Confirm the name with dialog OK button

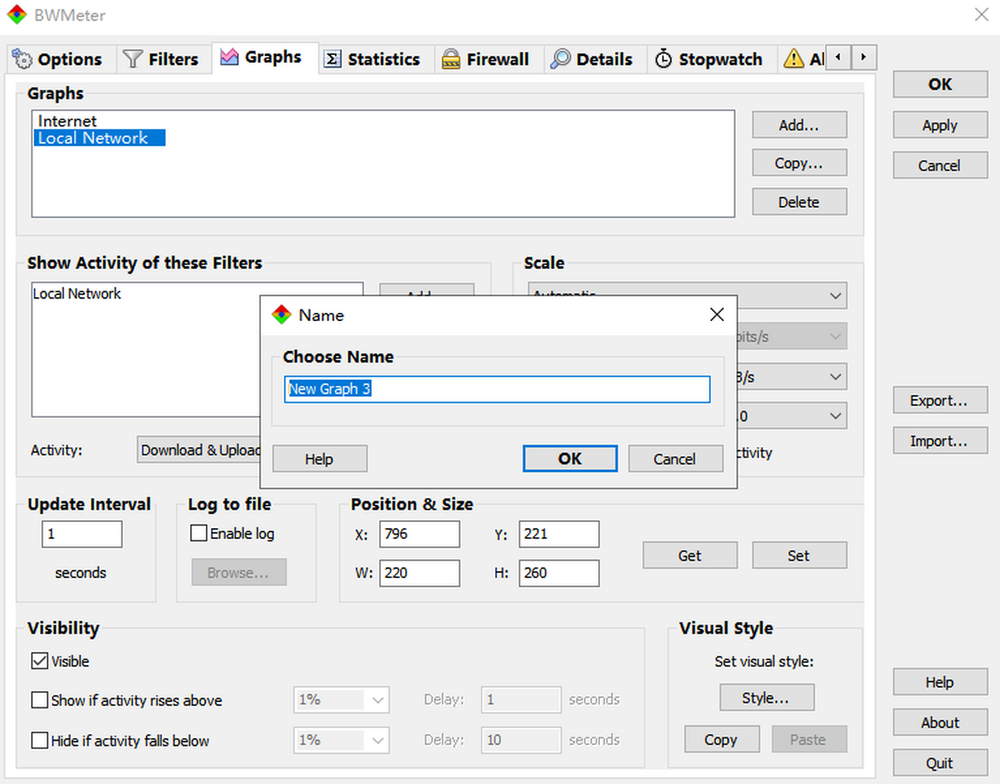(570, 459)
